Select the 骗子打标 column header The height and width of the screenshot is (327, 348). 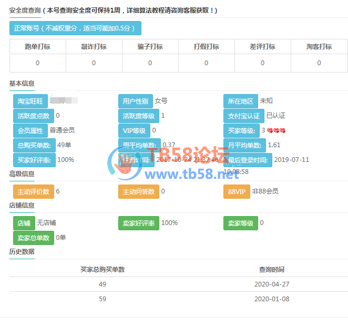coord(150,47)
